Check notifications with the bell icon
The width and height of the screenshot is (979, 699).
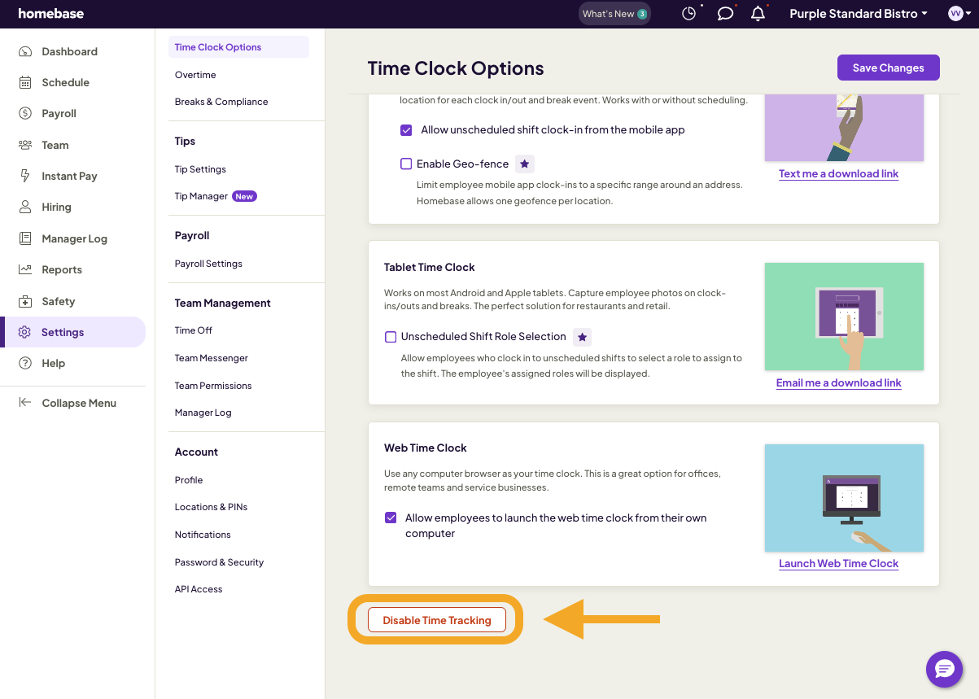757,13
